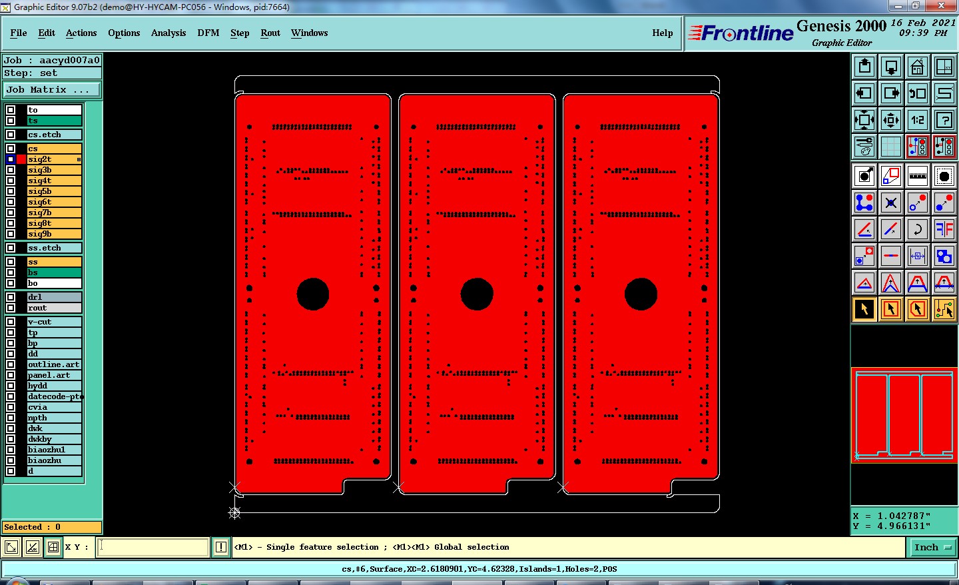Click the 'Selected : 0' status field
959x585 pixels.
tap(52, 527)
